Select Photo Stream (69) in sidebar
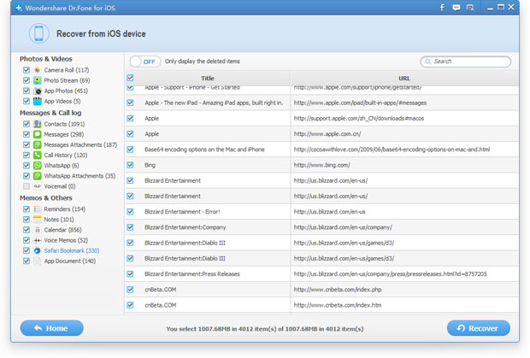Image resolution: width=530 pixels, height=358 pixels. pyautogui.click(x=67, y=80)
